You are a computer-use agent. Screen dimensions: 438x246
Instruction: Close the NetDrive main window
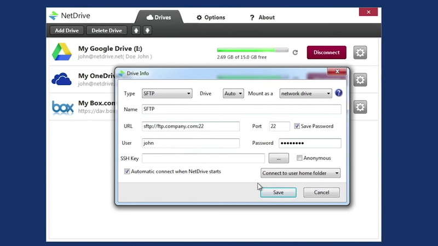click(x=368, y=12)
